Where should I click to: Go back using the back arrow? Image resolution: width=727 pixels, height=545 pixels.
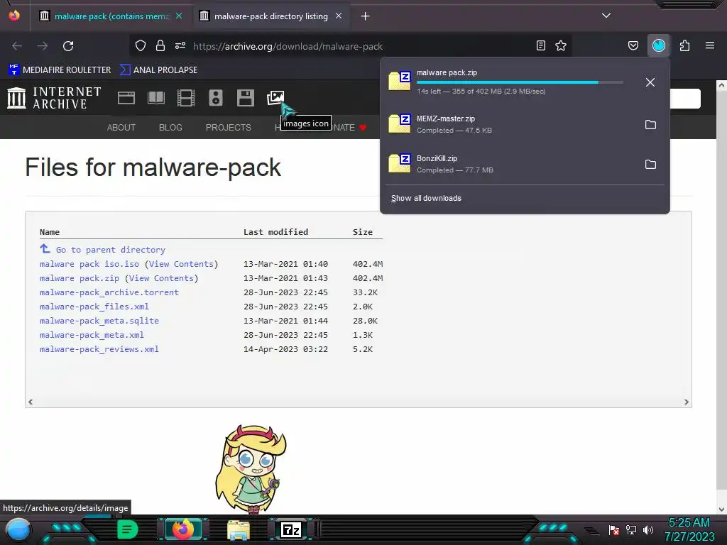17,46
